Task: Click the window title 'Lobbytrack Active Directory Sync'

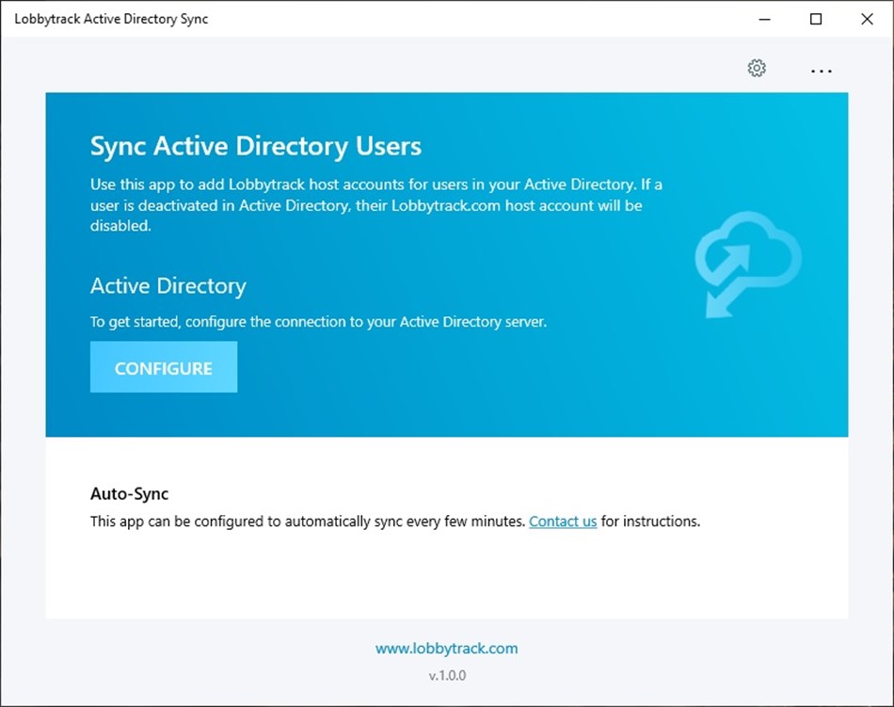Action: (111, 19)
